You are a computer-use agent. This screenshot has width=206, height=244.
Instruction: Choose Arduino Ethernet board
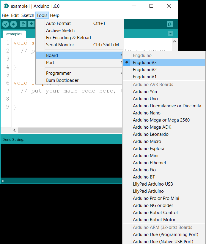164,163
